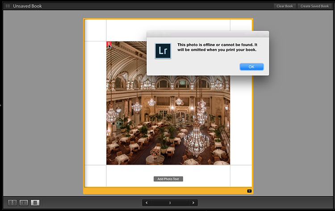Click the Lightroom Lr icon in the dialog
The width and height of the screenshot is (335, 211).
click(163, 51)
